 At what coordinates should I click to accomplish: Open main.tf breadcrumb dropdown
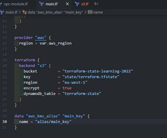point(12,12)
